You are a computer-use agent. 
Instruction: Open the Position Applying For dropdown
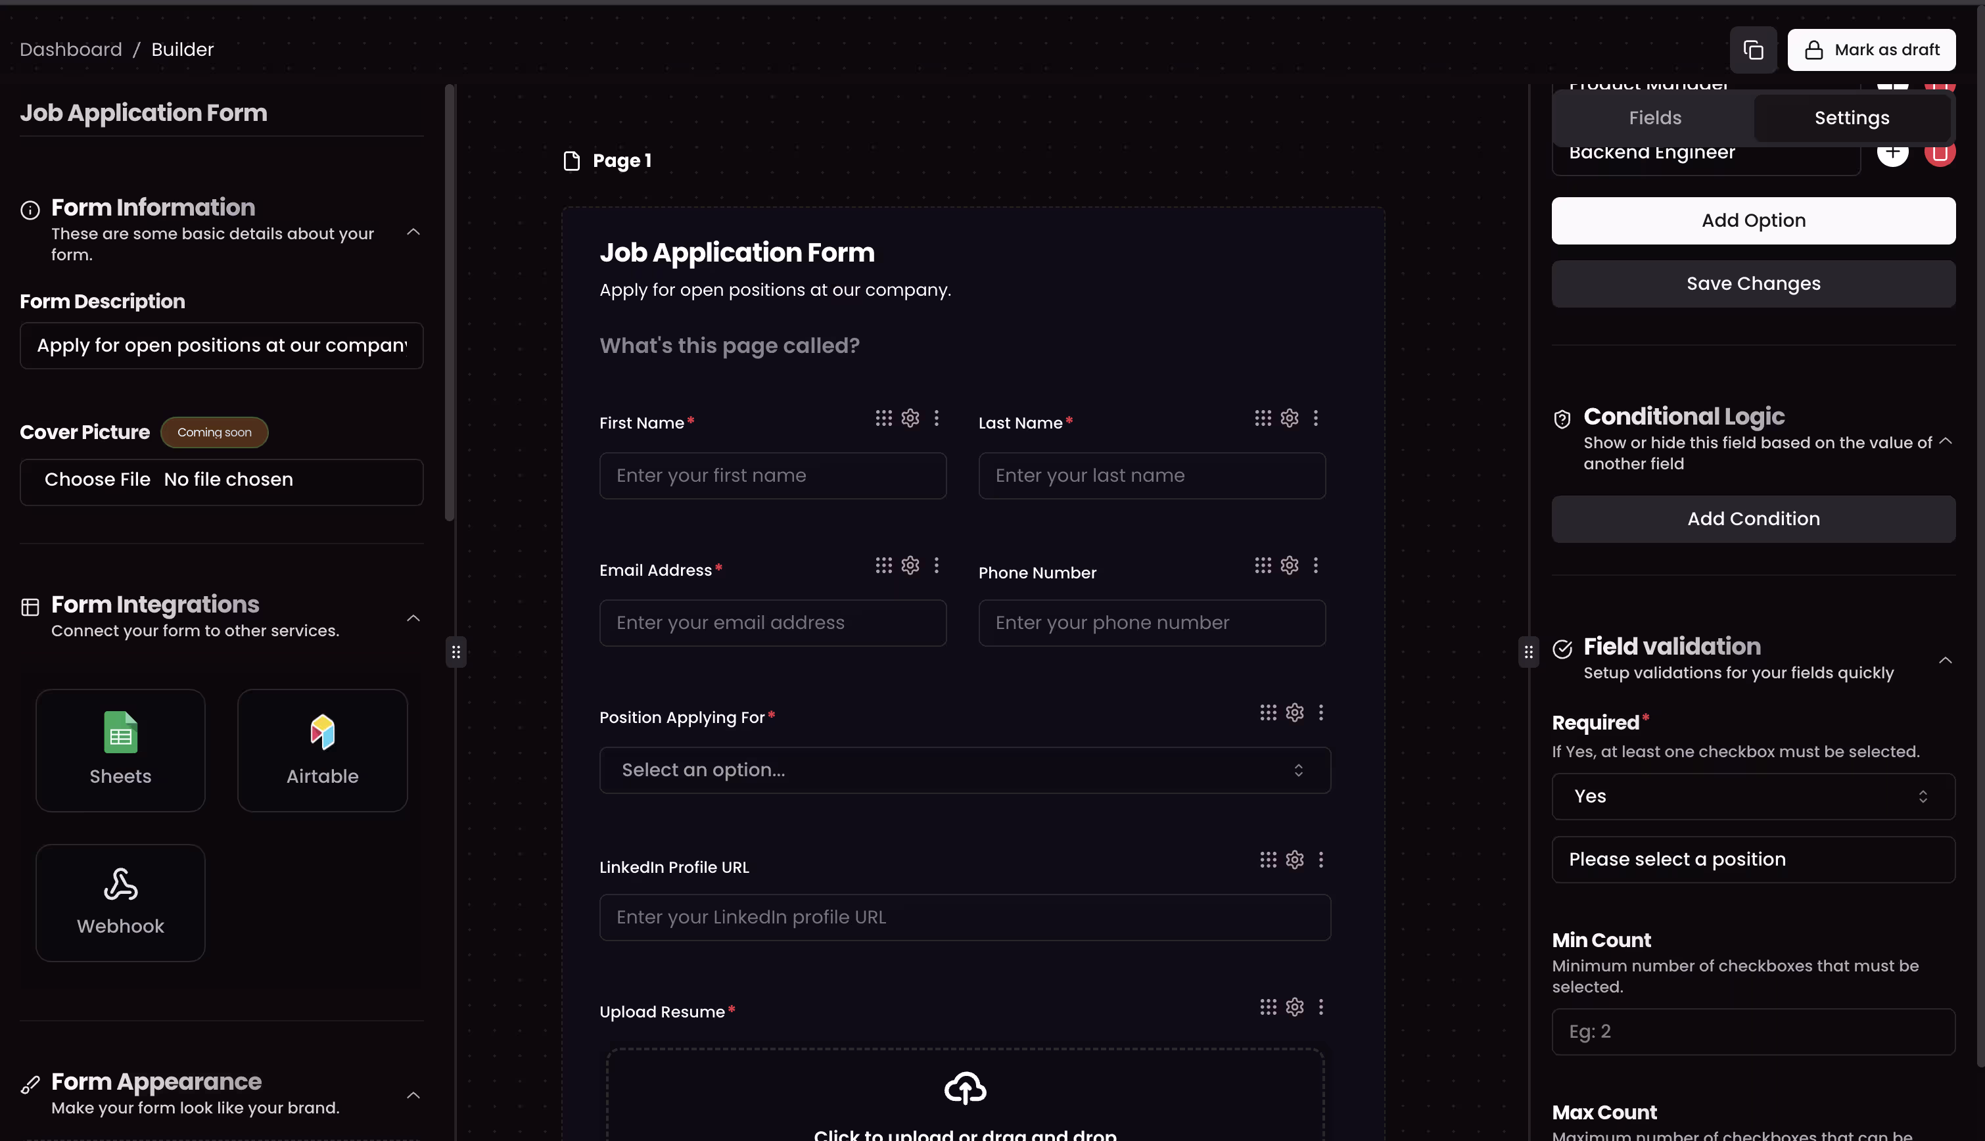pyautogui.click(x=965, y=770)
